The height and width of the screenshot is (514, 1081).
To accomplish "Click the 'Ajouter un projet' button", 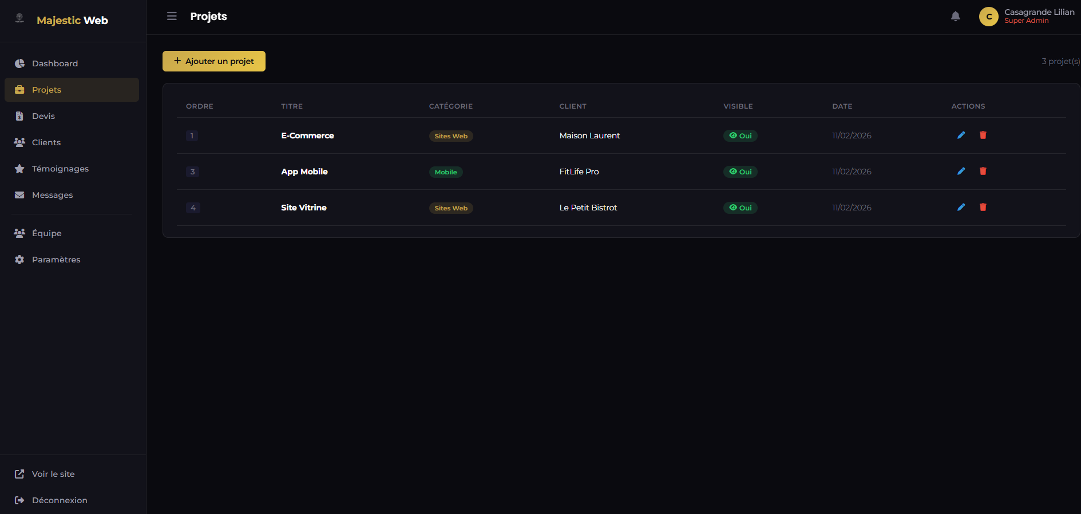I will tap(214, 61).
